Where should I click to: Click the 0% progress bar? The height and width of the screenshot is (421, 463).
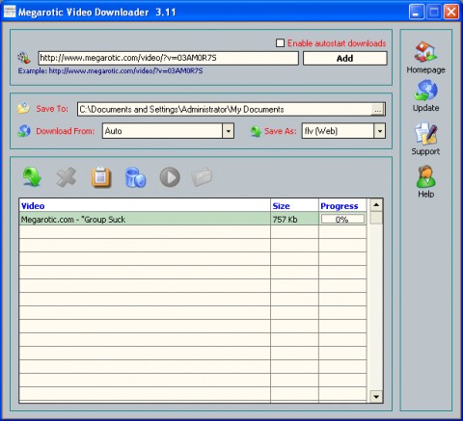coord(342,220)
